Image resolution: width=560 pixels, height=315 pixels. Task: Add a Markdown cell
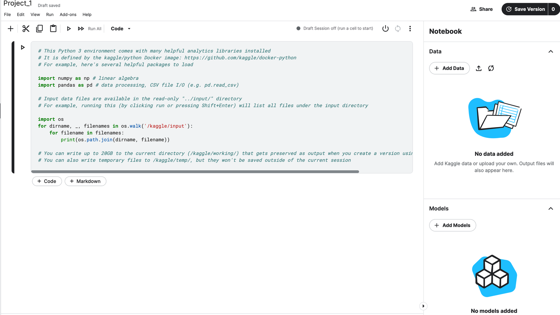click(85, 181)
